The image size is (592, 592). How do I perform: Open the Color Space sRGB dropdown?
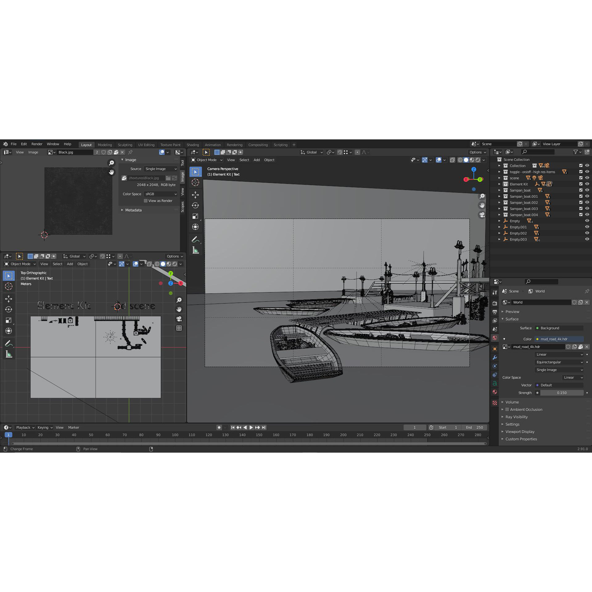(161, 194)
